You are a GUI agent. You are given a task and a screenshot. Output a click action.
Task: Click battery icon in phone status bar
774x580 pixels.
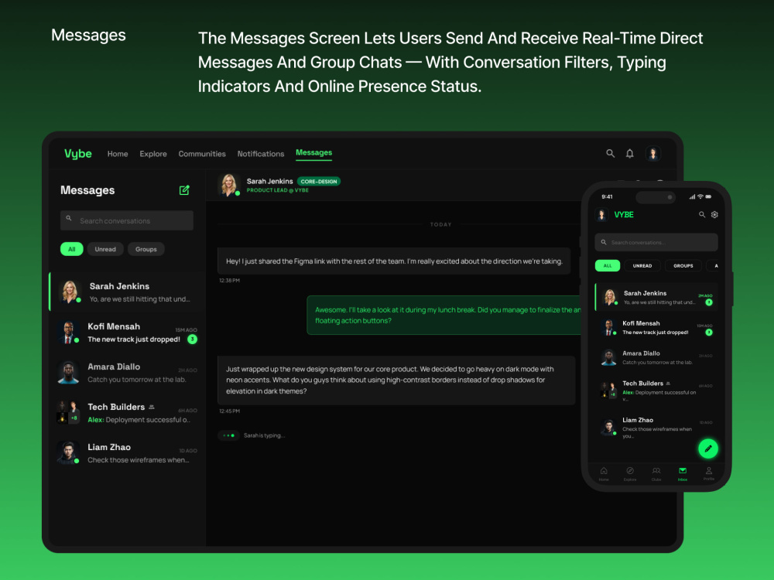(x=708, y=196)
